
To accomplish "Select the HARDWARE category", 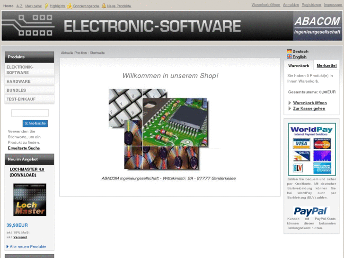I will pyautogui.click(x=29, y=81).
